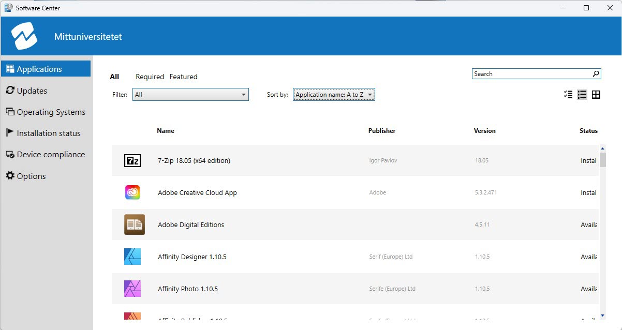Click Serif (Europe) Ltd in Affinity Designer row
Screen dimensions: 622x330
391,257
